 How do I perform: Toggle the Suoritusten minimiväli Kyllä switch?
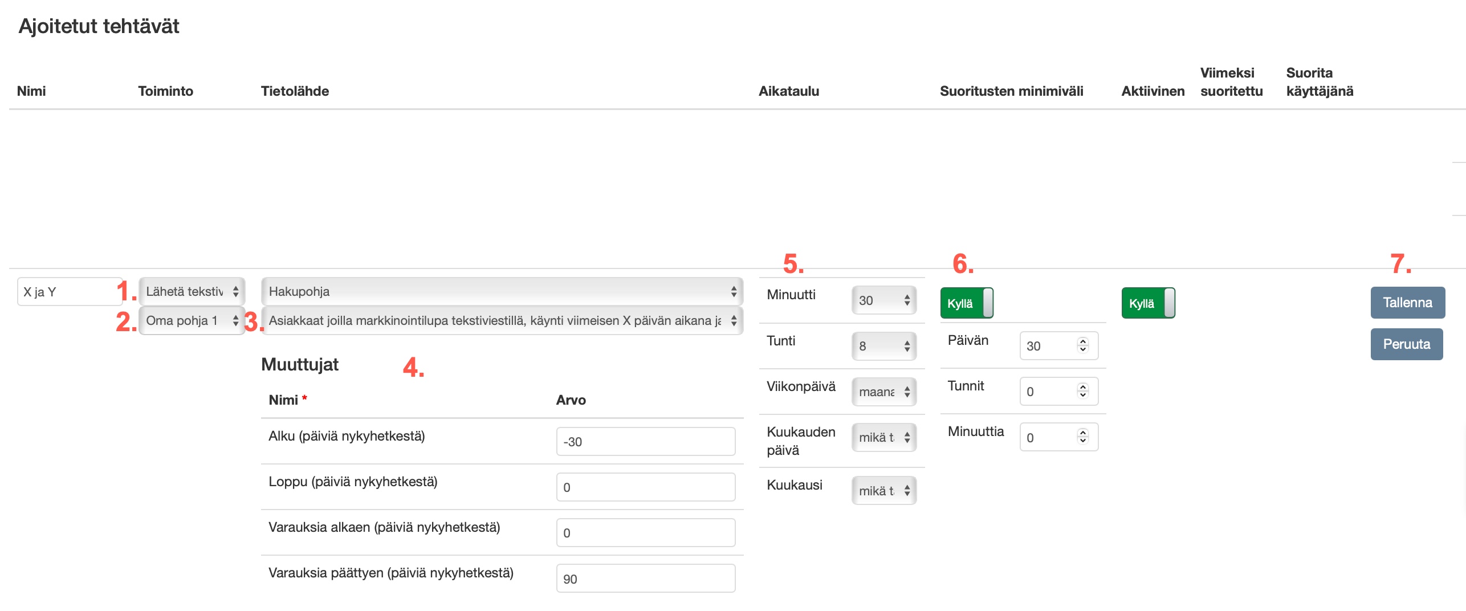pyautogui.click(x=966, y=303)
